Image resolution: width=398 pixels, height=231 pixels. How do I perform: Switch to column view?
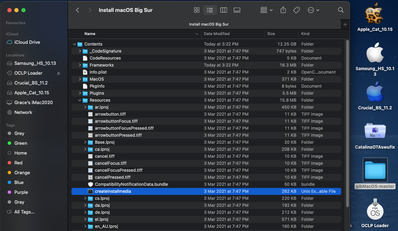224,10
